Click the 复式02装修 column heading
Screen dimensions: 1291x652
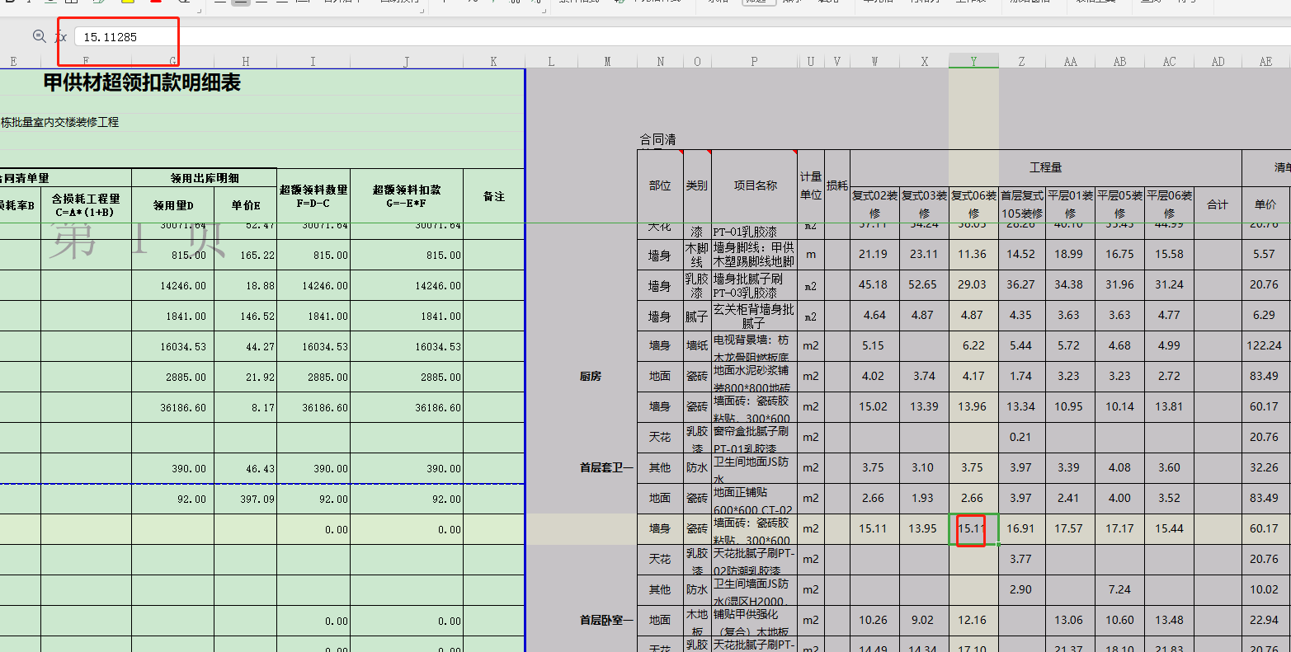(874, 204)
